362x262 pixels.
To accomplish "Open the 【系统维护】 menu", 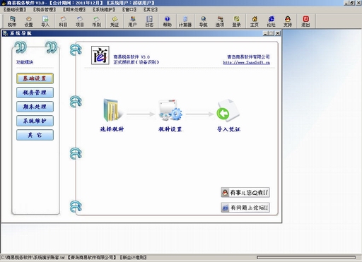I will (104, 10).
